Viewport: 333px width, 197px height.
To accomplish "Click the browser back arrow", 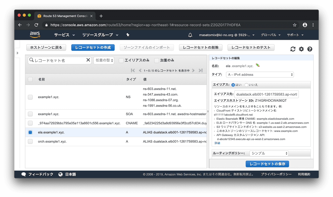I will pyautogui.click(x=20, y=25).
